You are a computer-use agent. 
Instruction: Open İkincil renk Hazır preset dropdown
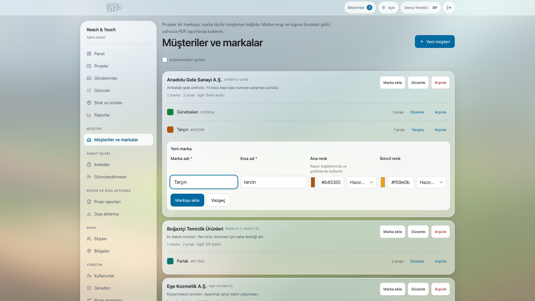click(431, 182)
